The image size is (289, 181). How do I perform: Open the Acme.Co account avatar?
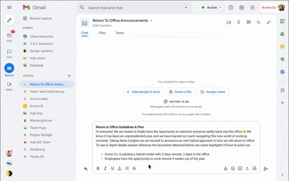[x=281, y=8]
